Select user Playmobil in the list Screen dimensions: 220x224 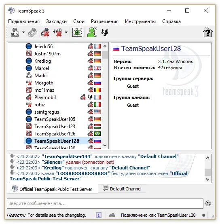tap(45, 97)
